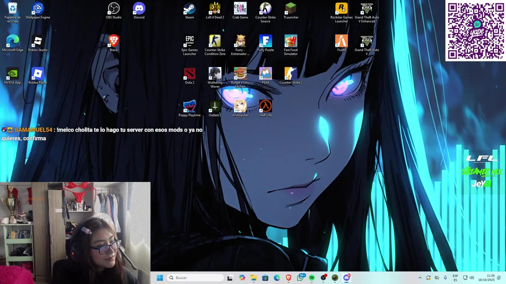Open Task View on the taskbar
The image size is (506, 284).
coord(230,278)
